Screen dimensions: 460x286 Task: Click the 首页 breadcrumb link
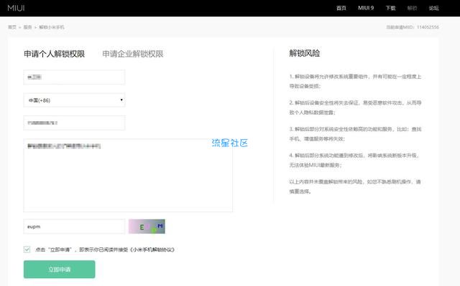(x=12, y=27)
